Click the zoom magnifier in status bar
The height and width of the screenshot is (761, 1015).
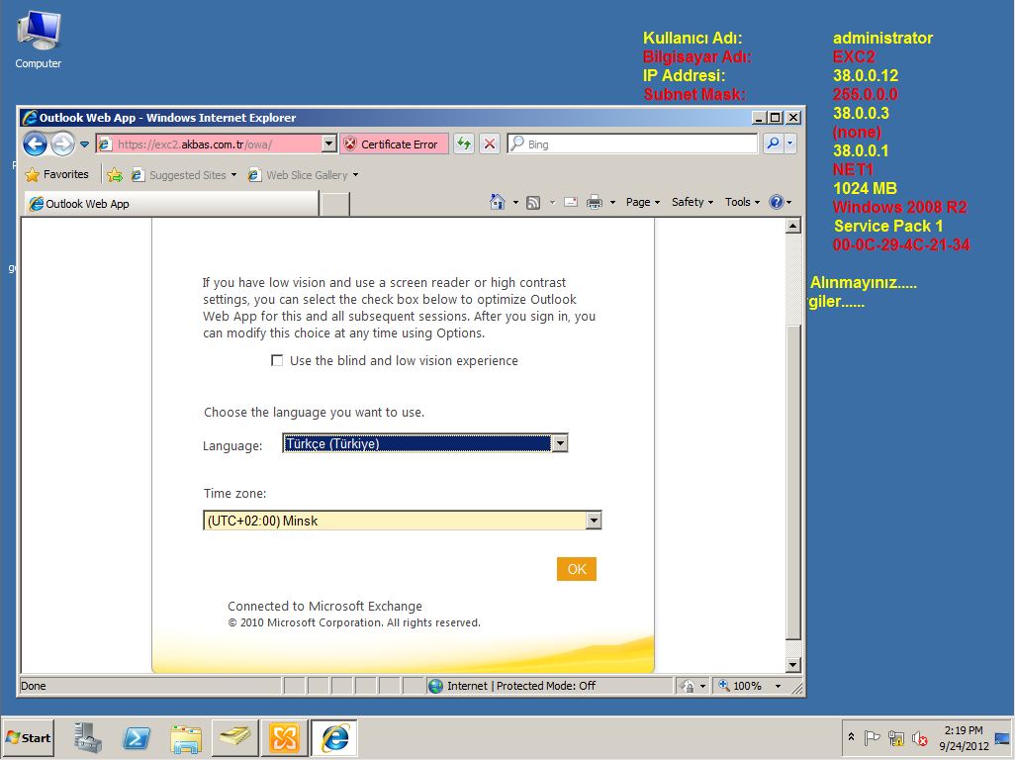tap(724, 685)
